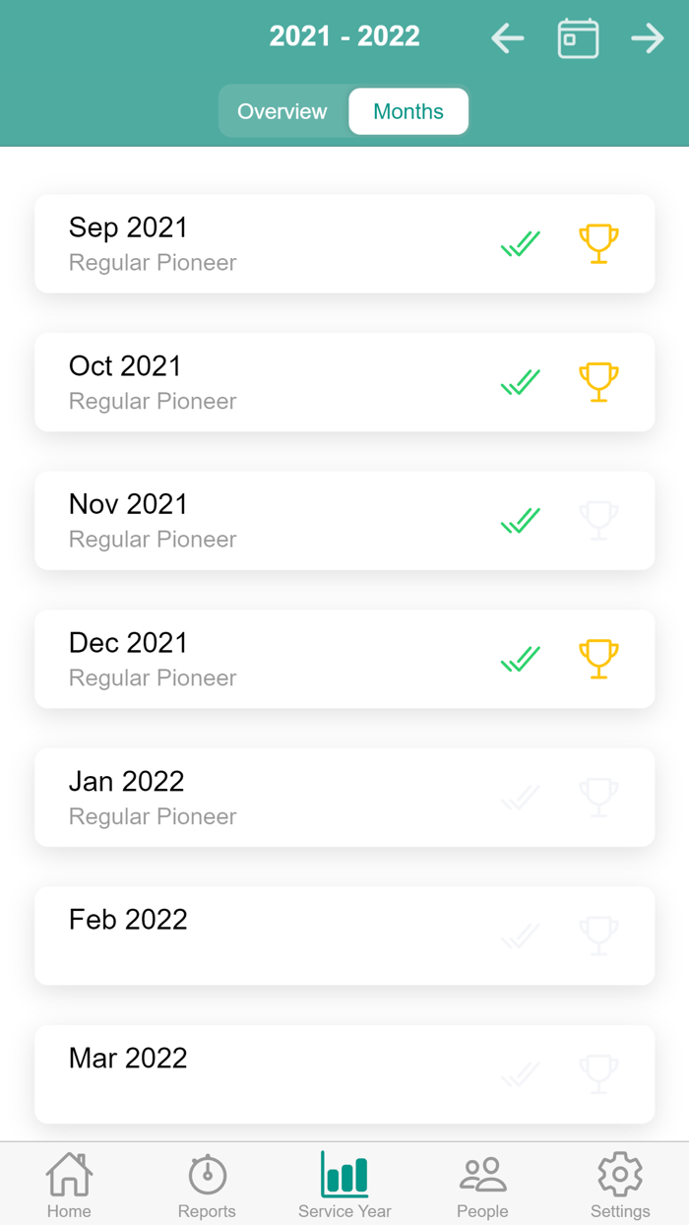Click the Dec 2021 gold trophy icon
Screen dimensions: 689x1225
[x=598, y=659]
